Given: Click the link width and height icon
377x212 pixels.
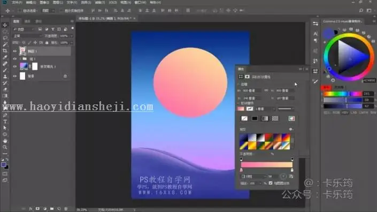Looking at the screenshot, I should pyautogui.click(x=266, y=90).
